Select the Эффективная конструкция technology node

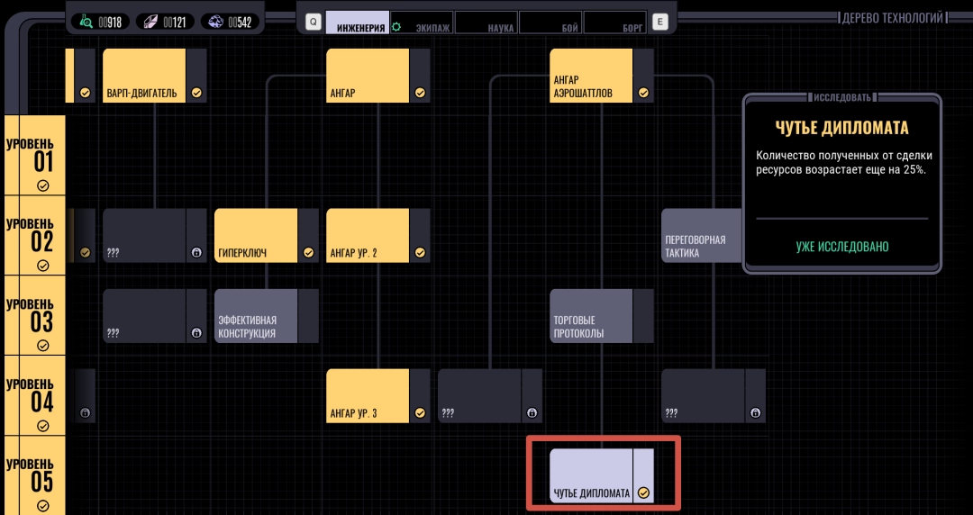point(258,316)
